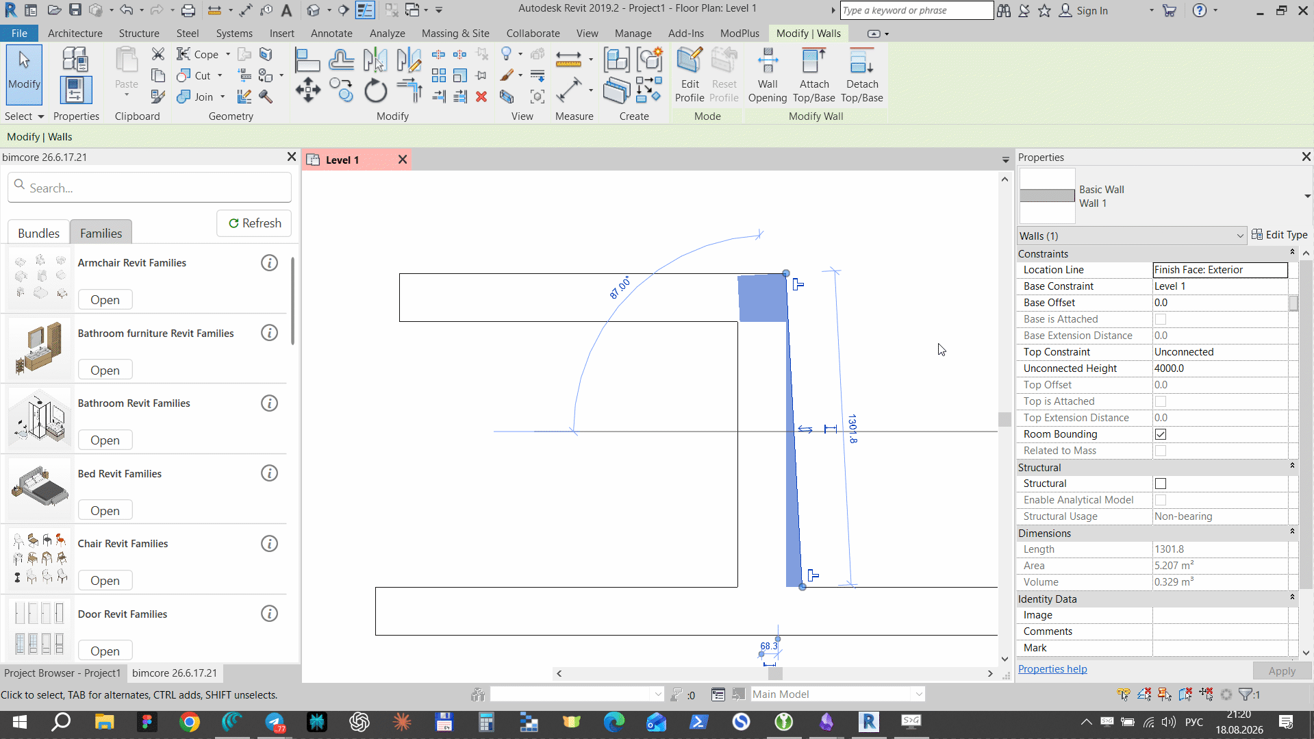Click the Unconnected Height value field
Screen dimensions: 1314x739
(x=1220, y=368)
